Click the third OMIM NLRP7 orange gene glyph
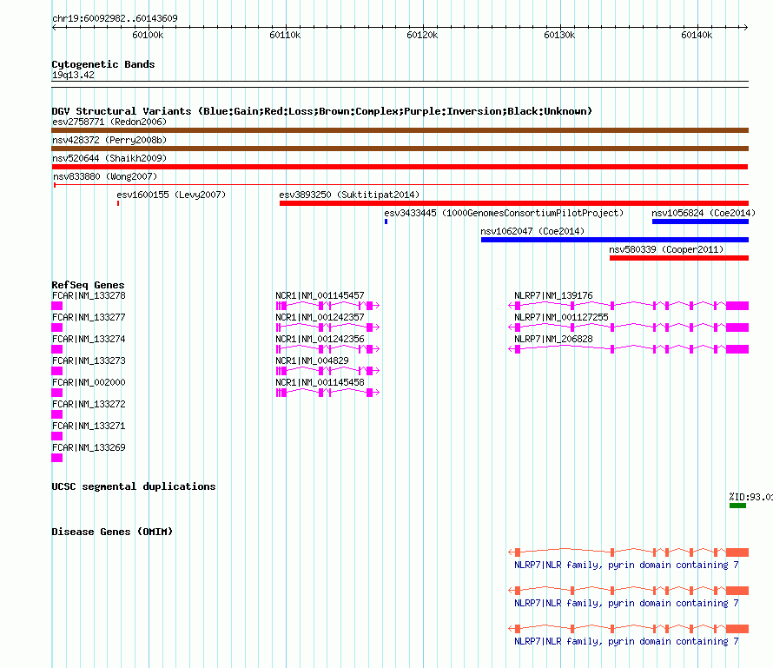 [x=629, y=629]
